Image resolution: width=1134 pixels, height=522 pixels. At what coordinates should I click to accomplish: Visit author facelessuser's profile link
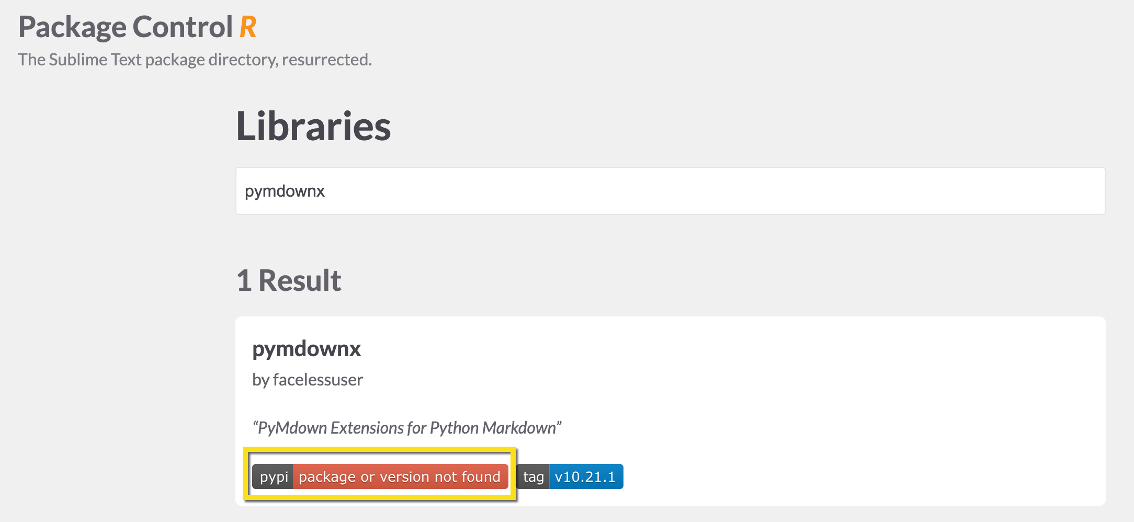[317, 380]
